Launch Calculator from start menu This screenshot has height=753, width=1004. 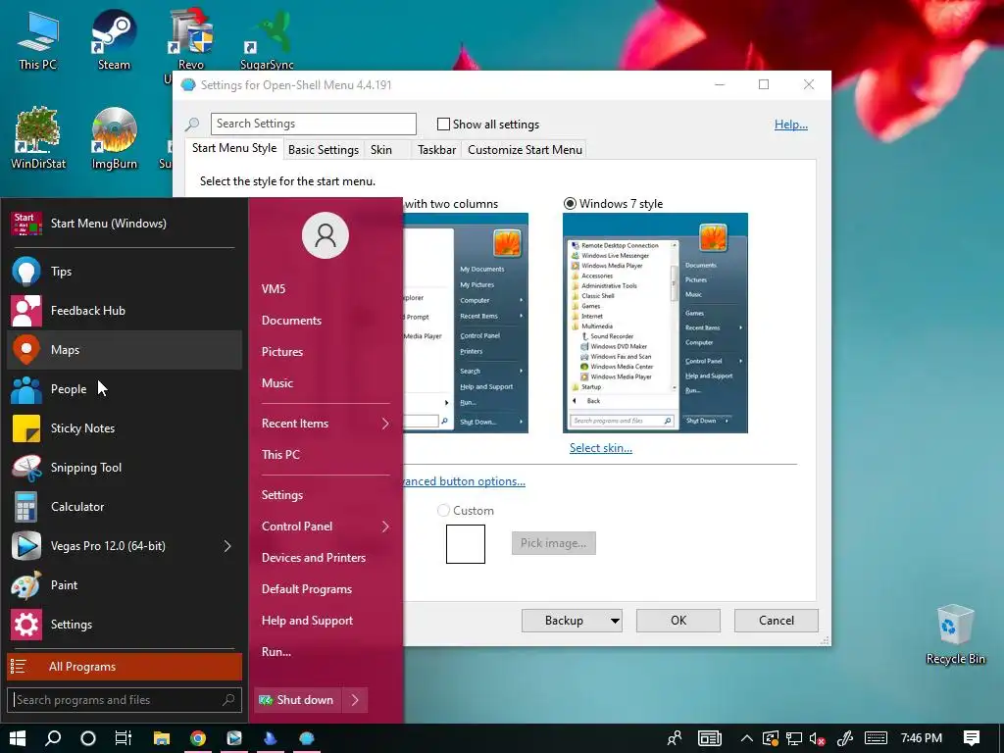125,507
